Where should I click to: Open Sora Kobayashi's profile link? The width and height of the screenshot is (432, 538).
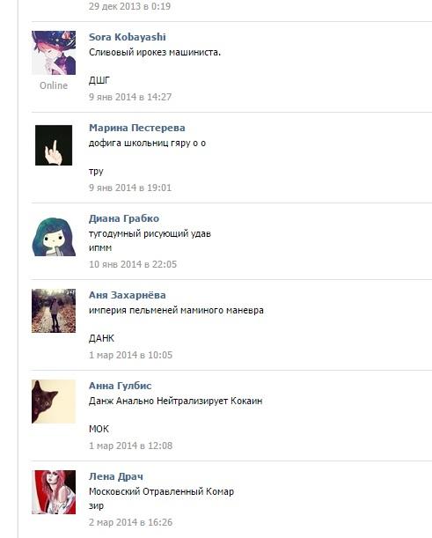pyautogui.click(x=128, y=37)
